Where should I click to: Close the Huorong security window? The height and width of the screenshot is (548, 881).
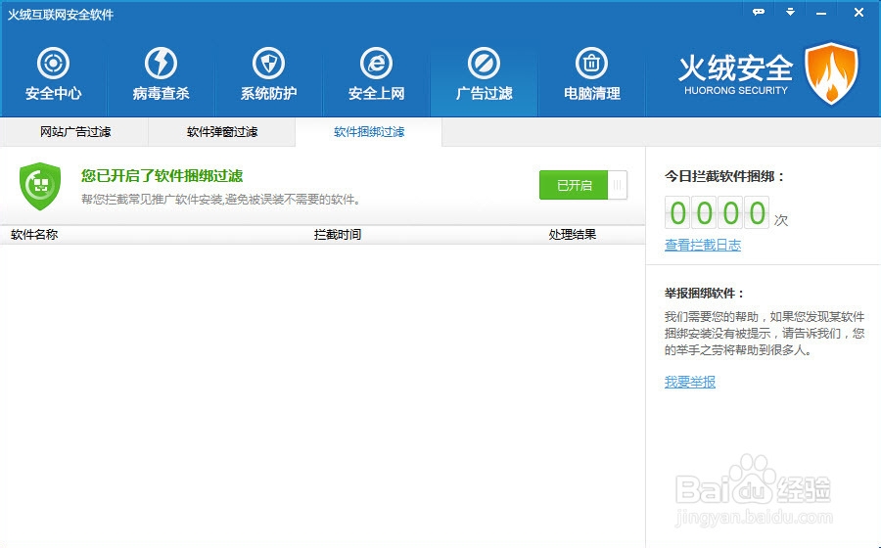coord(858,12)
